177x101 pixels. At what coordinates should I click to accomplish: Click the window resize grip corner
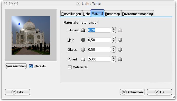click(174, 97)
